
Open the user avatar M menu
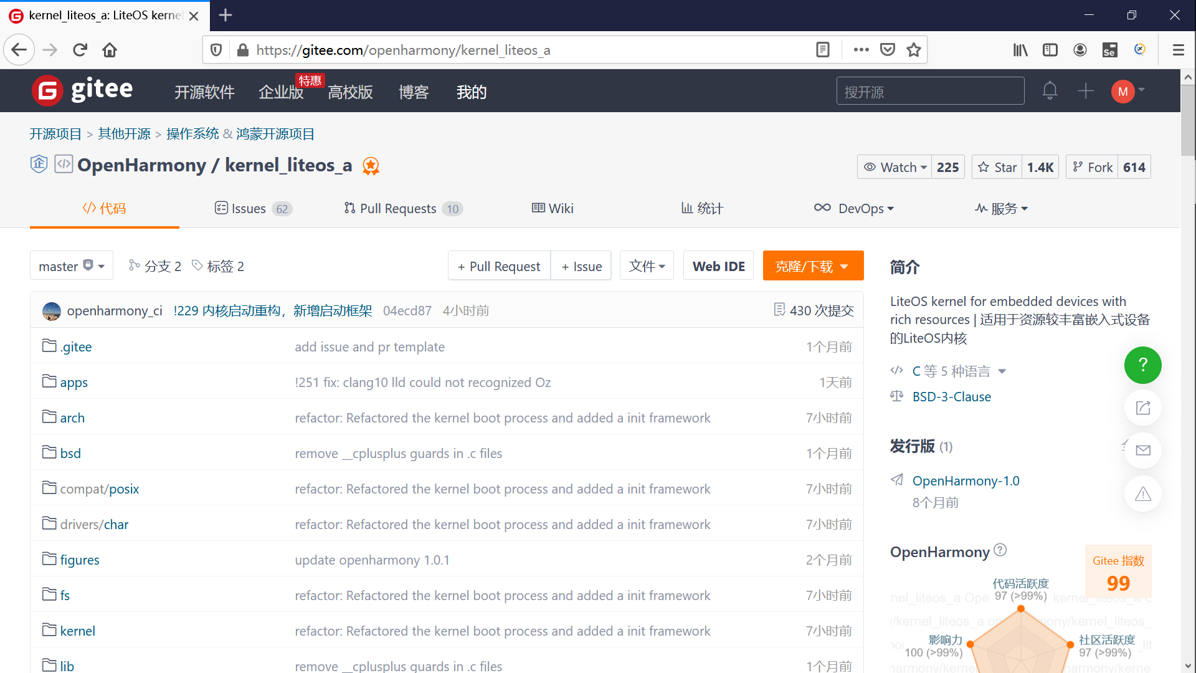tap(1127, 92)
